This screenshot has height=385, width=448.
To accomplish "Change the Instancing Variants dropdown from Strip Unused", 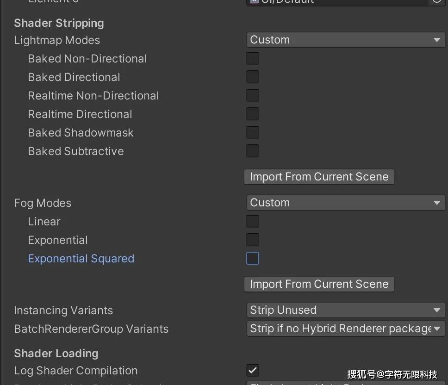I will point(345,310).
